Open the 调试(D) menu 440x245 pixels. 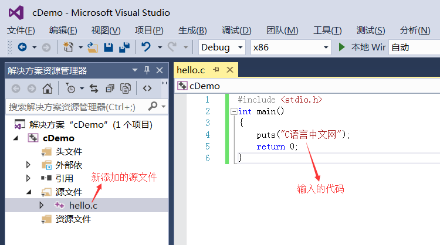[236, 30]
